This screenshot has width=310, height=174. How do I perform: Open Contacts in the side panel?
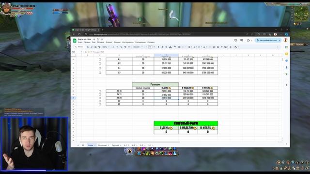286,68
